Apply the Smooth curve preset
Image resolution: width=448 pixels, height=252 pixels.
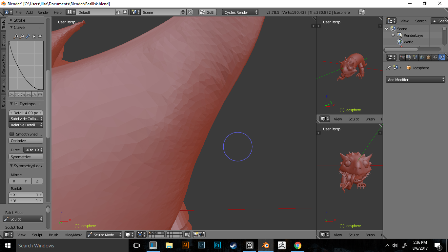[11, 94]
